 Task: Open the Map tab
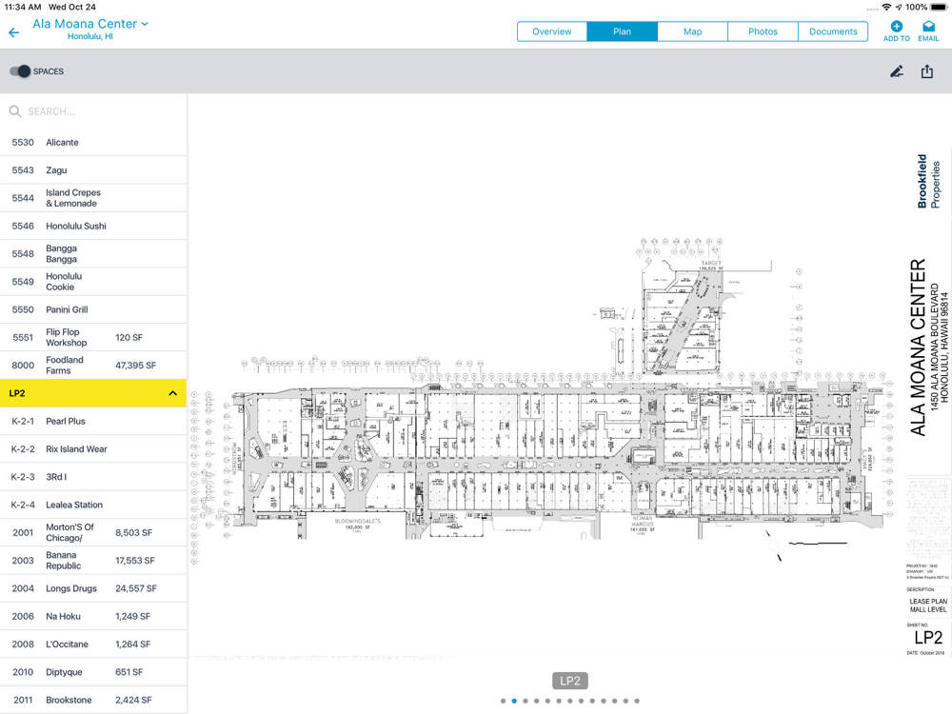[692, 31]
